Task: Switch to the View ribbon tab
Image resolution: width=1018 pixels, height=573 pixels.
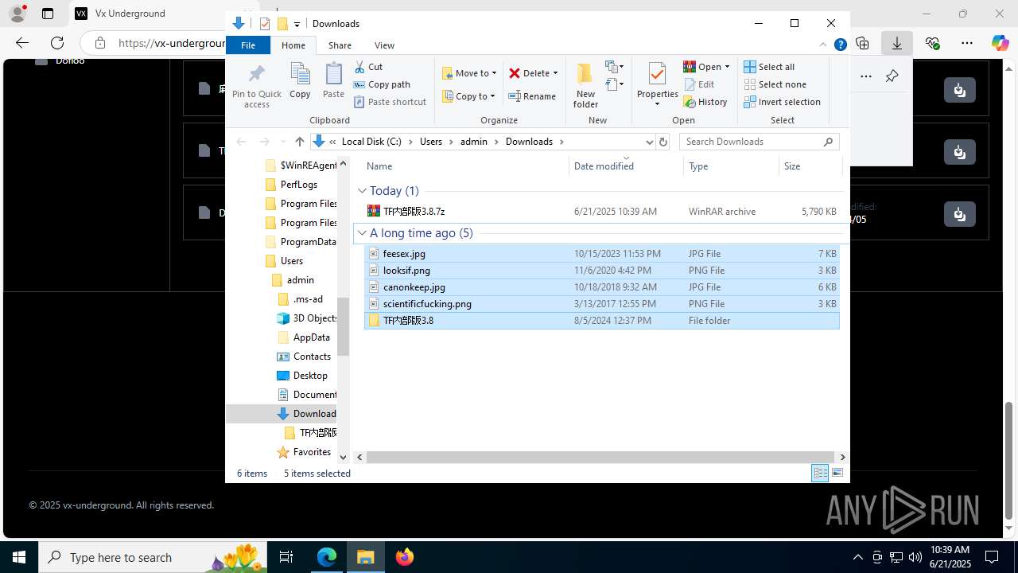Action: click(384, 45)
